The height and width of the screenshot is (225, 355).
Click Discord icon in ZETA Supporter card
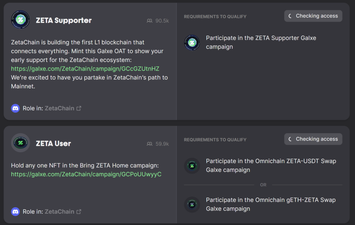tap(15, 108)
